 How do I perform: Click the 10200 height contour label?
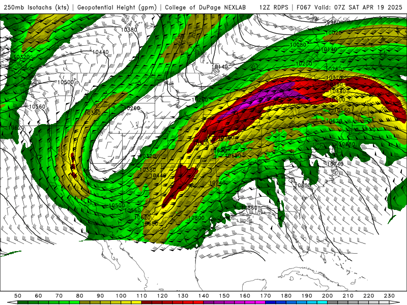pos(304,64)
